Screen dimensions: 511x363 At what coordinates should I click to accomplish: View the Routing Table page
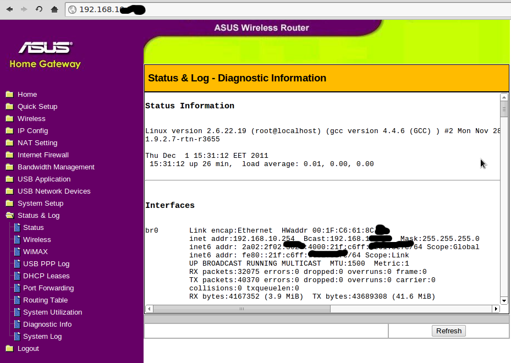(x=45, y=300)
